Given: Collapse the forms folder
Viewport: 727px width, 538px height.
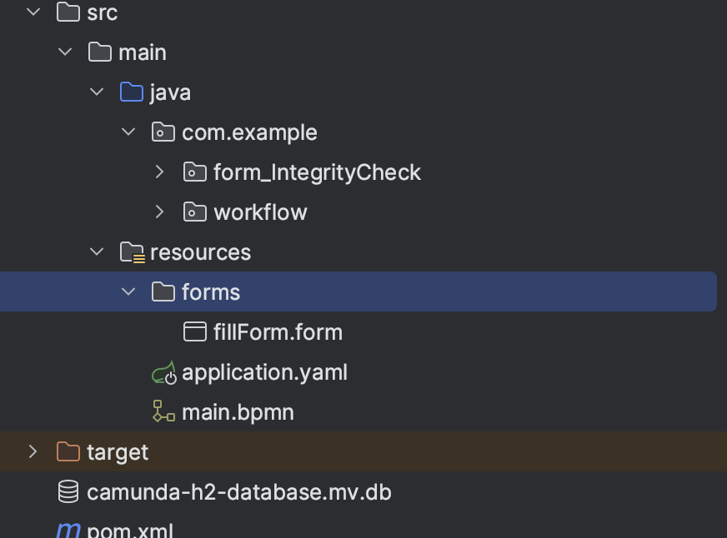Looking at the screenshot, I should tap(128, 292).
